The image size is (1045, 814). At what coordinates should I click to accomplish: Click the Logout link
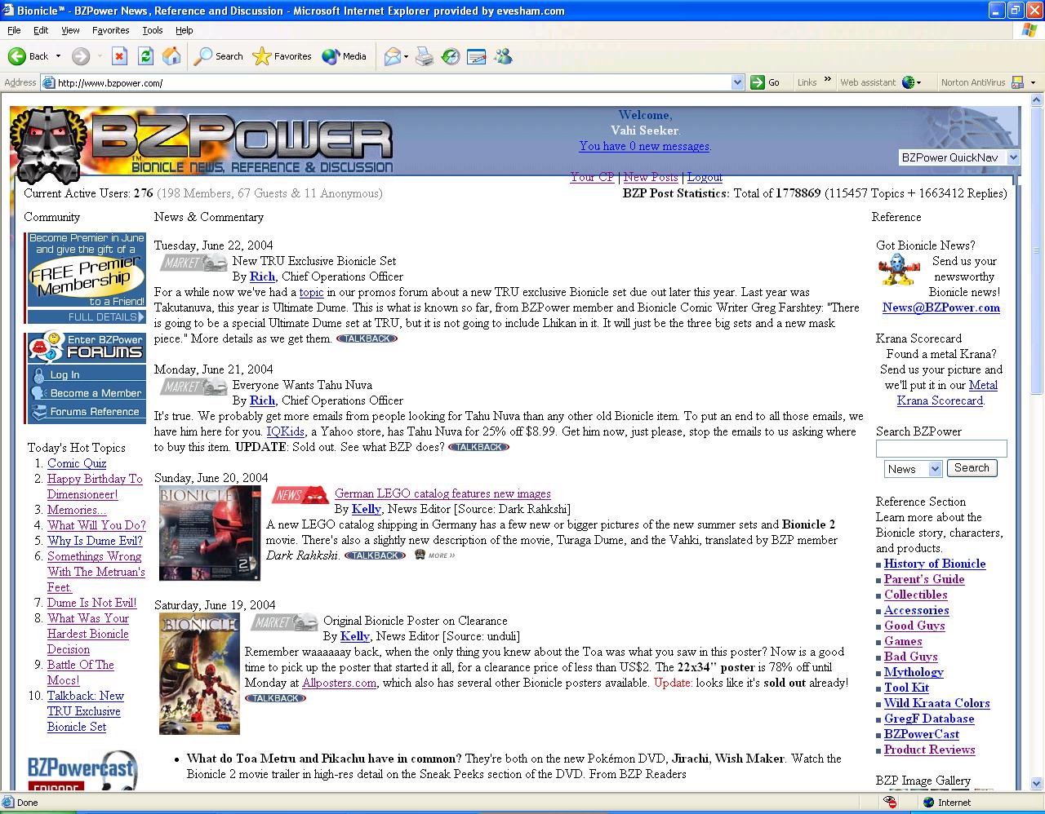tap(705, 177)
